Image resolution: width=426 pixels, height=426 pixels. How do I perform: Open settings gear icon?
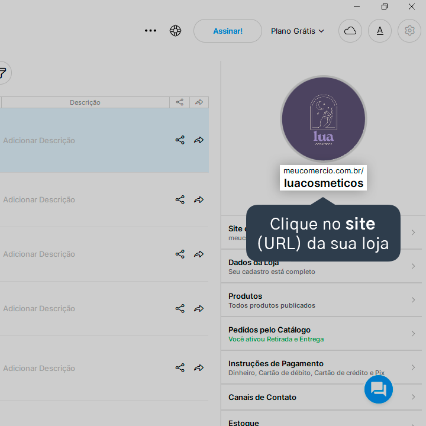tap(409, 31)
